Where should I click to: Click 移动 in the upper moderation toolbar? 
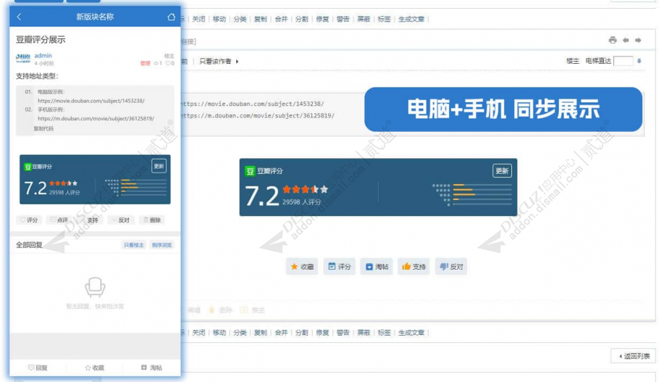[219, 19]
